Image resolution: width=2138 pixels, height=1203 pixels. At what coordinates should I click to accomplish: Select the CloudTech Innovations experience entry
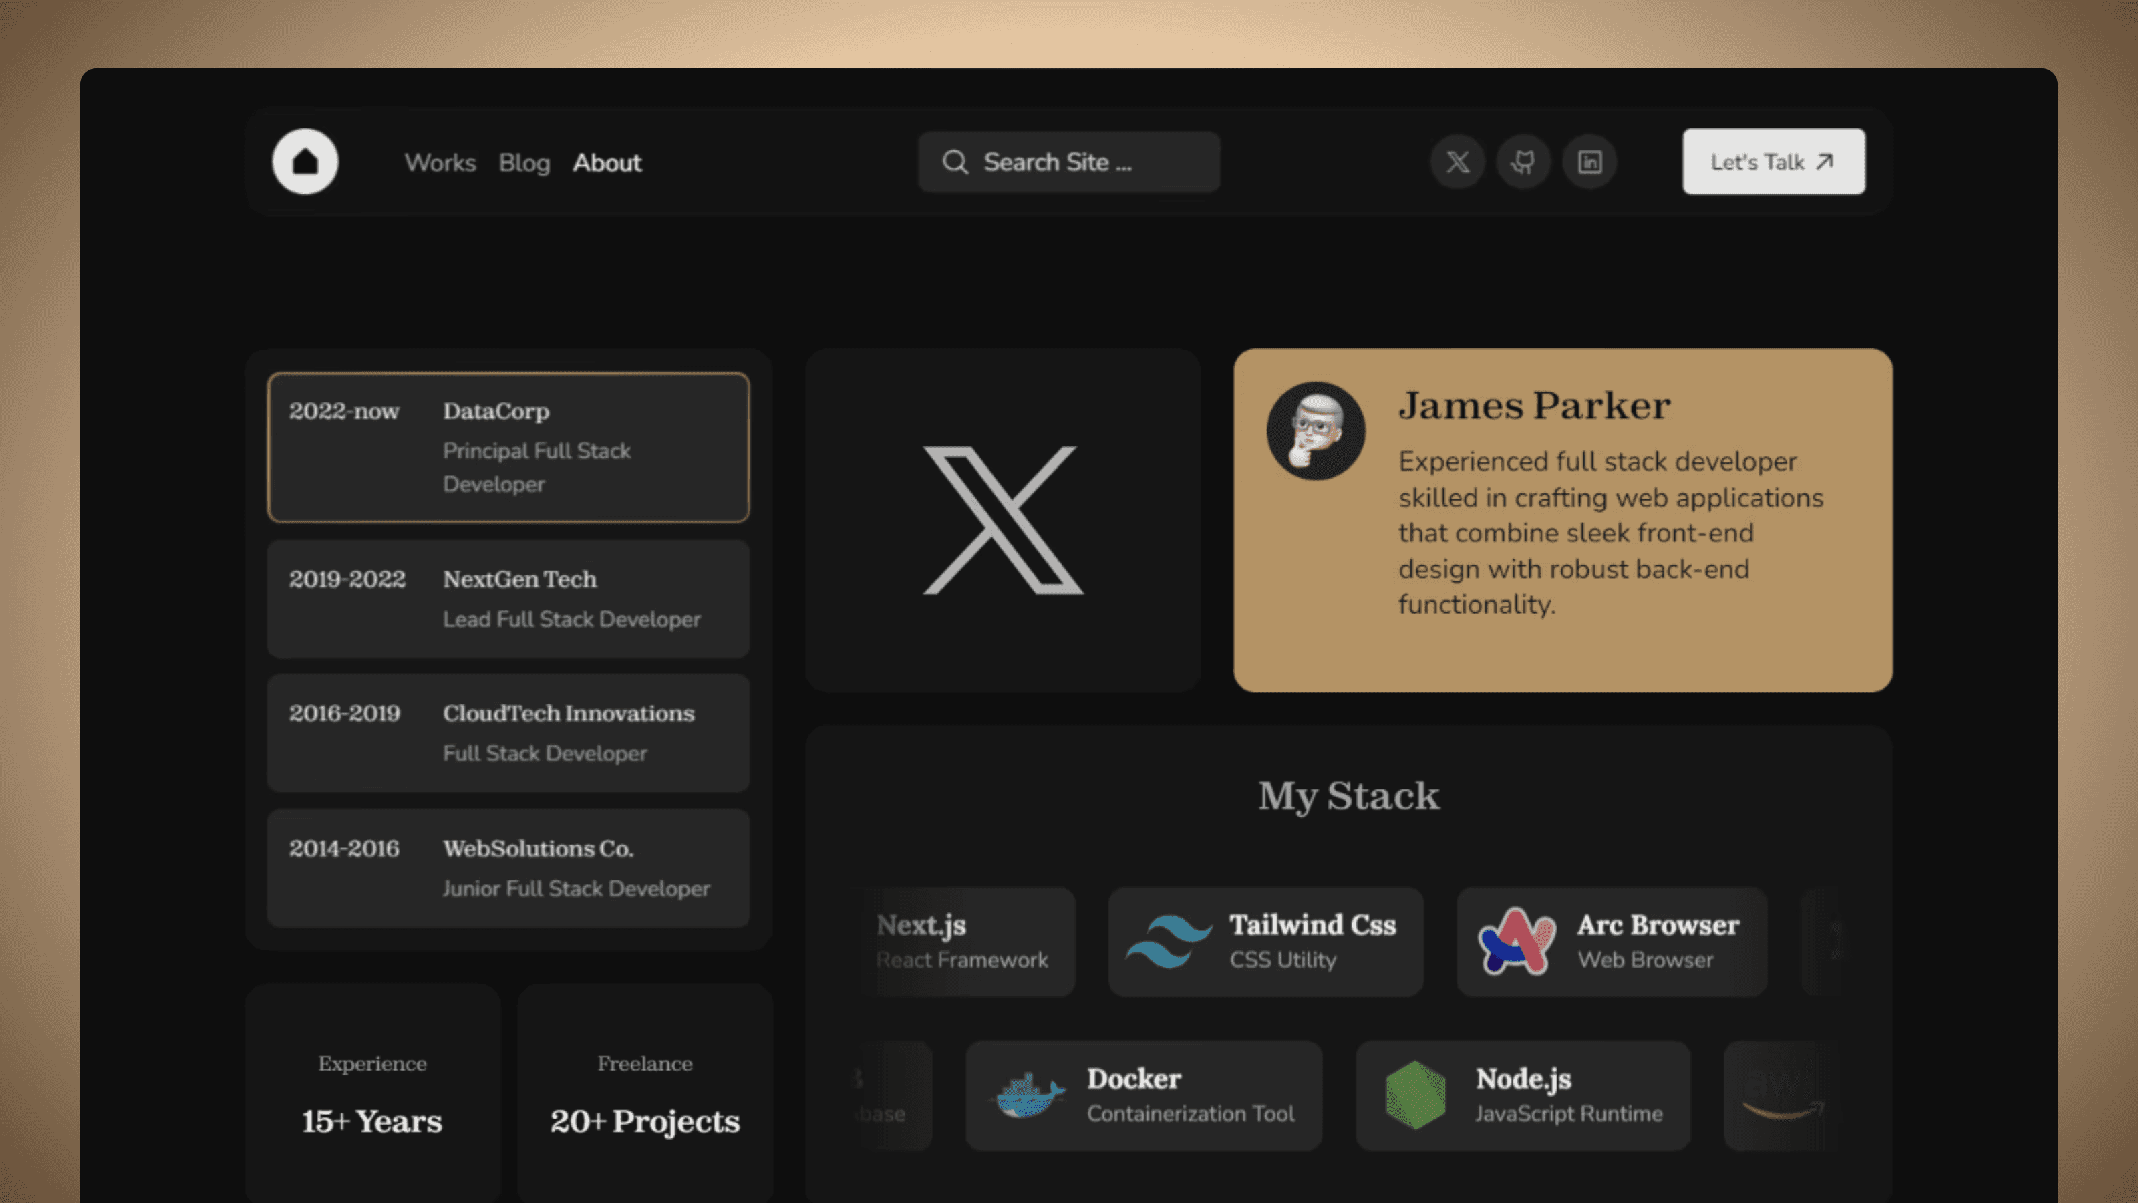(508, 733)
